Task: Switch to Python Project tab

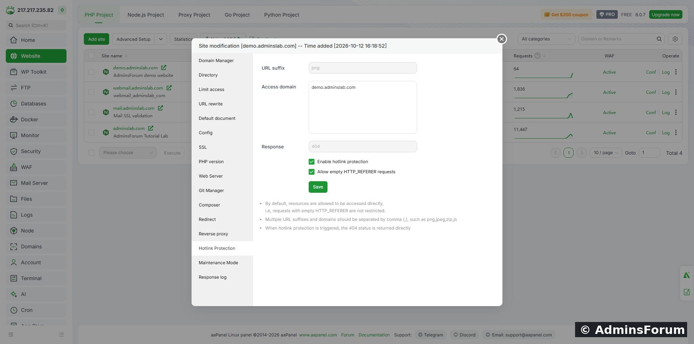Action: pos(282,15)
